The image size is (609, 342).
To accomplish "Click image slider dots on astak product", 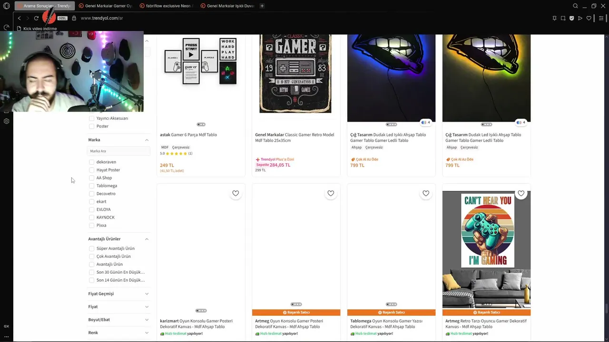I will tap(201, 124).
